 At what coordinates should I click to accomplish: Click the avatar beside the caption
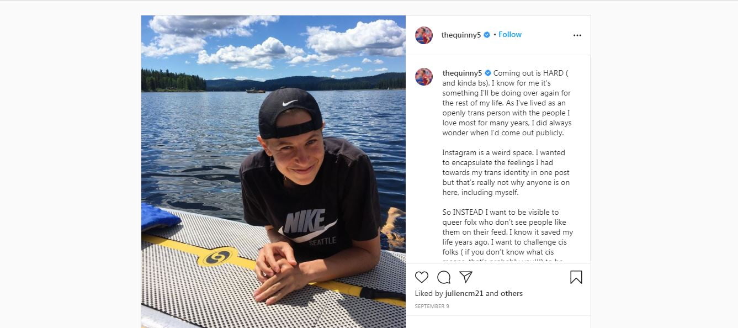[424, 77]
